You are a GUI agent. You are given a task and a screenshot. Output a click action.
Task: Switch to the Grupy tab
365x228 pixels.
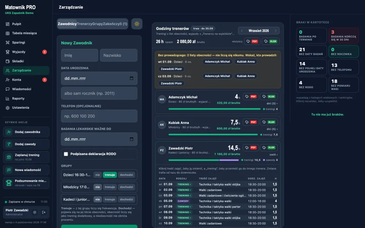(x=97, y=24)
